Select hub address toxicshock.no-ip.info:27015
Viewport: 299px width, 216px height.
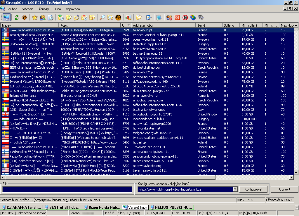(152, 114)
